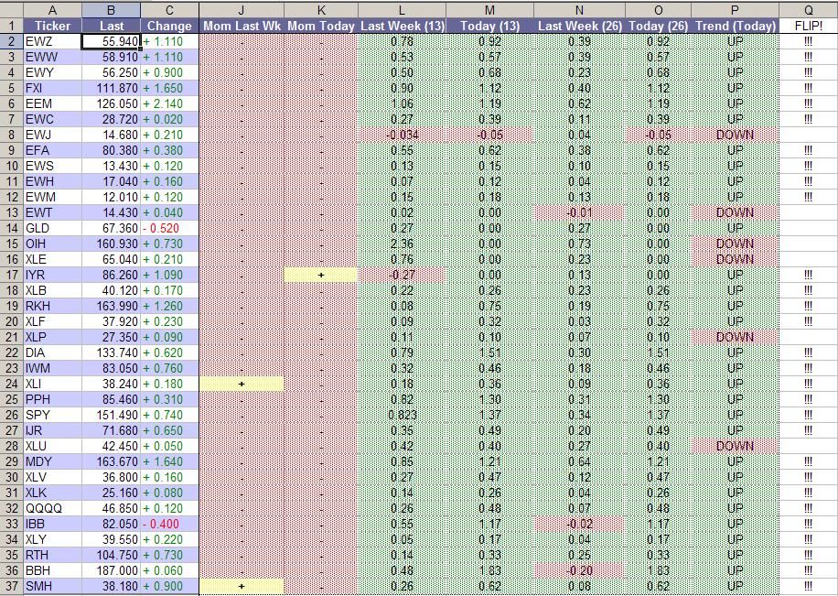Select the - 0.400 change cell
The height and width of the screenshot is (596, 838).
(169, 524)
